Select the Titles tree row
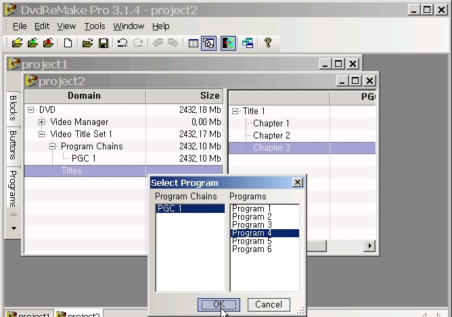Image resolution: width=452 pixels, height=317 pixels. point(124,171)
